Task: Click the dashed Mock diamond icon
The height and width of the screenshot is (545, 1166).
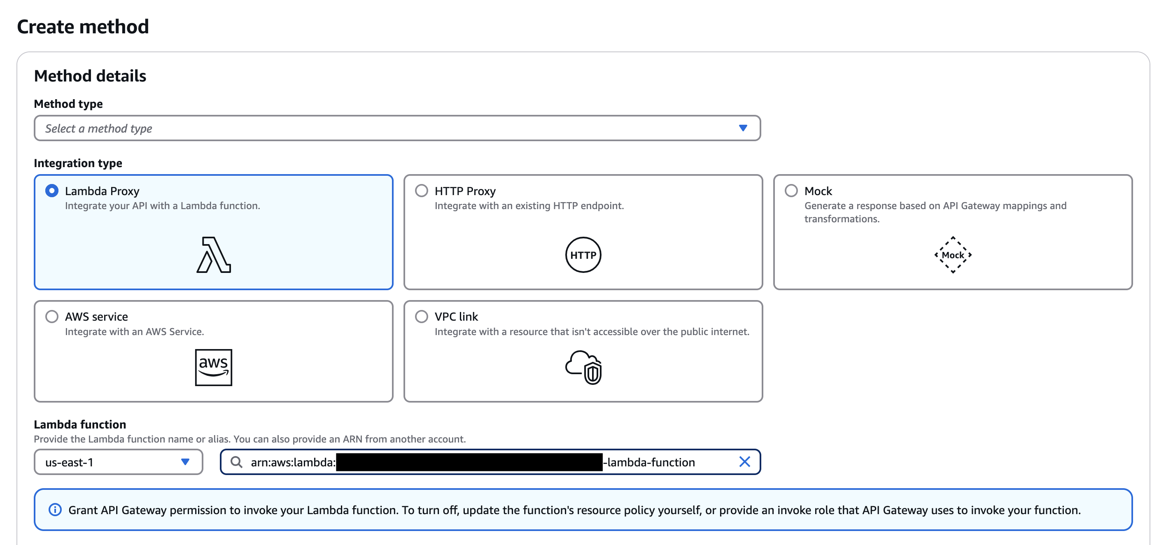Action: click(x=953, y=255)
